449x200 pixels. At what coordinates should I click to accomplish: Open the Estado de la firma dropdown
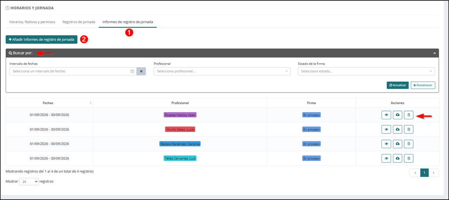366,71
